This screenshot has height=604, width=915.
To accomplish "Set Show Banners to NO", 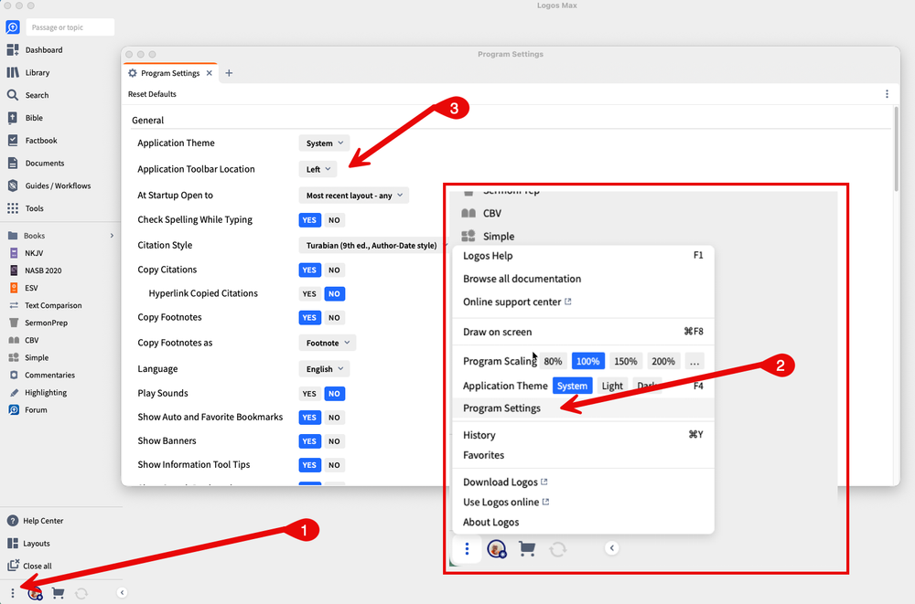I will pyautogui.click(x=334, y=441).
